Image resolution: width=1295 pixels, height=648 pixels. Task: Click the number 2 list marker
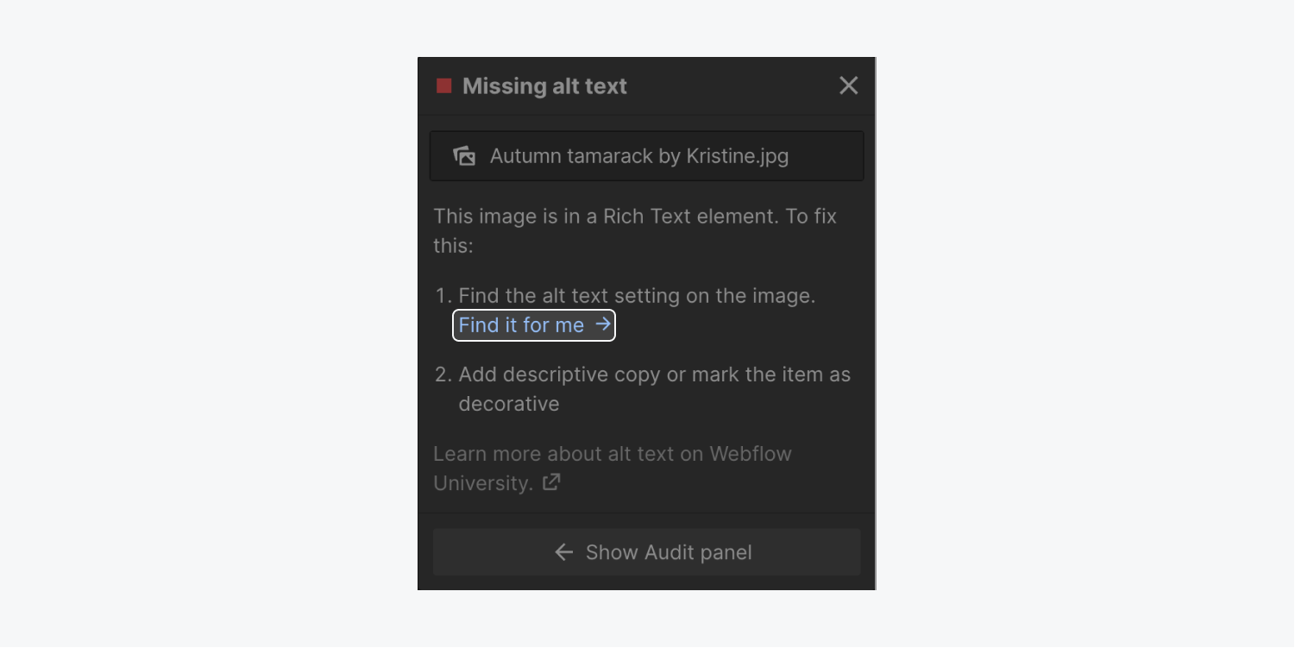point(443,374)
